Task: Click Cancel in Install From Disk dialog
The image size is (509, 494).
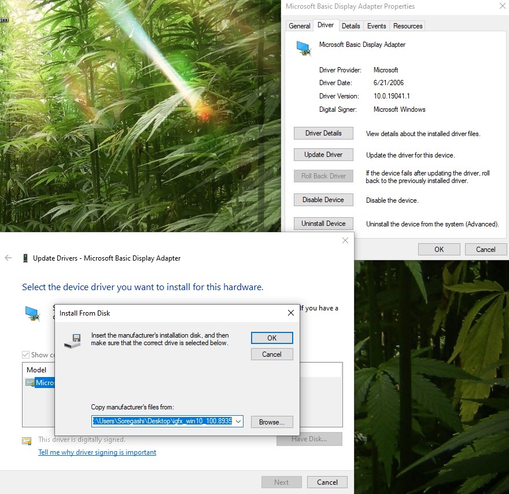Action: coord(272,354)
